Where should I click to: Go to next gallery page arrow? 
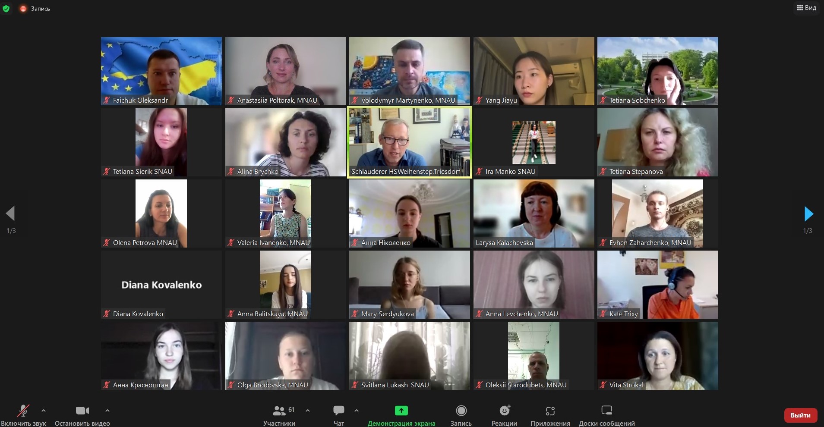click(x=809, y=213)
